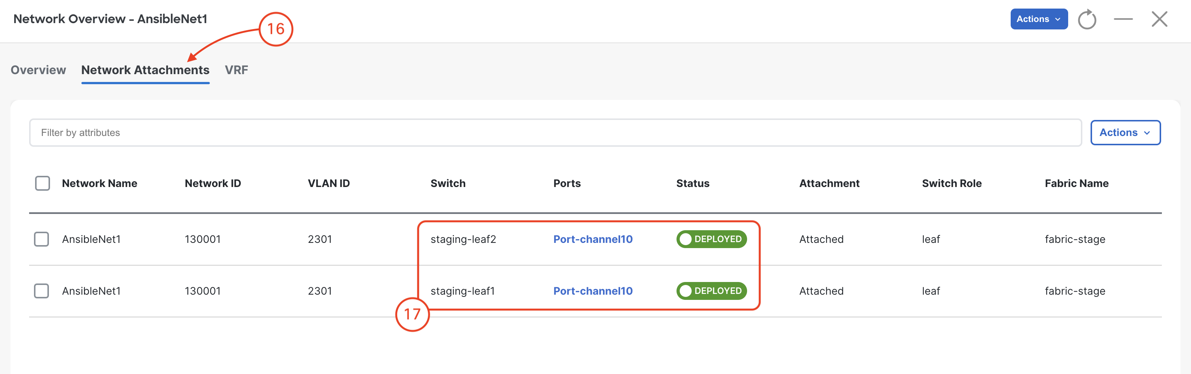Image resolution: width=1191 pixels, height=374 pixels.
Task: Click 130001 Network ID in staging-leaf1 row
Action: click(x=202, y=291)
